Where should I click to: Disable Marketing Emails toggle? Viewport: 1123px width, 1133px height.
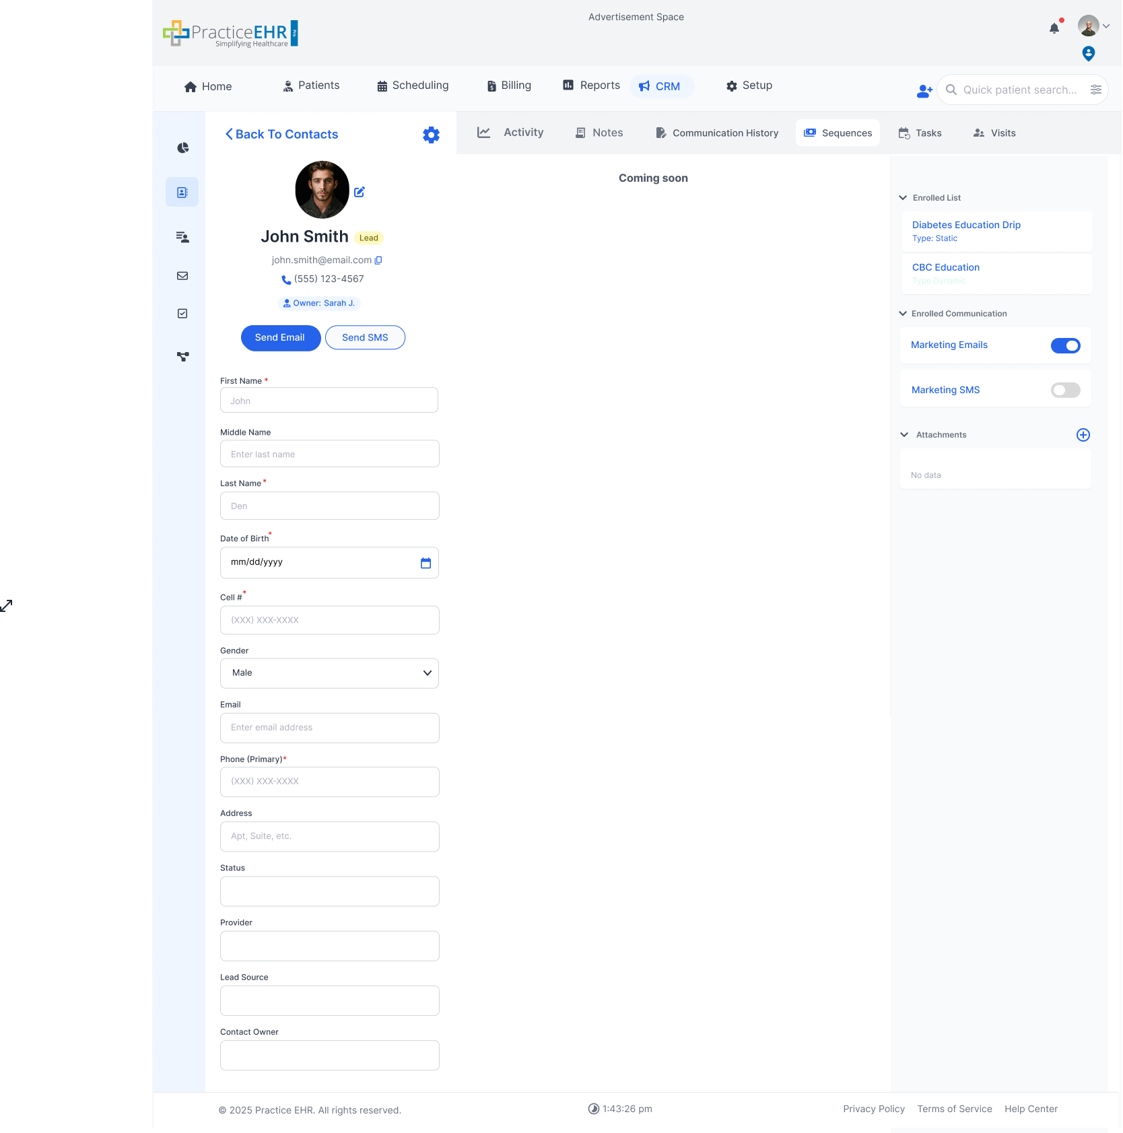[1065, 345]
